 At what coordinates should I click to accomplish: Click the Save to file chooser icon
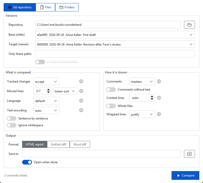(x=189, y=154)
